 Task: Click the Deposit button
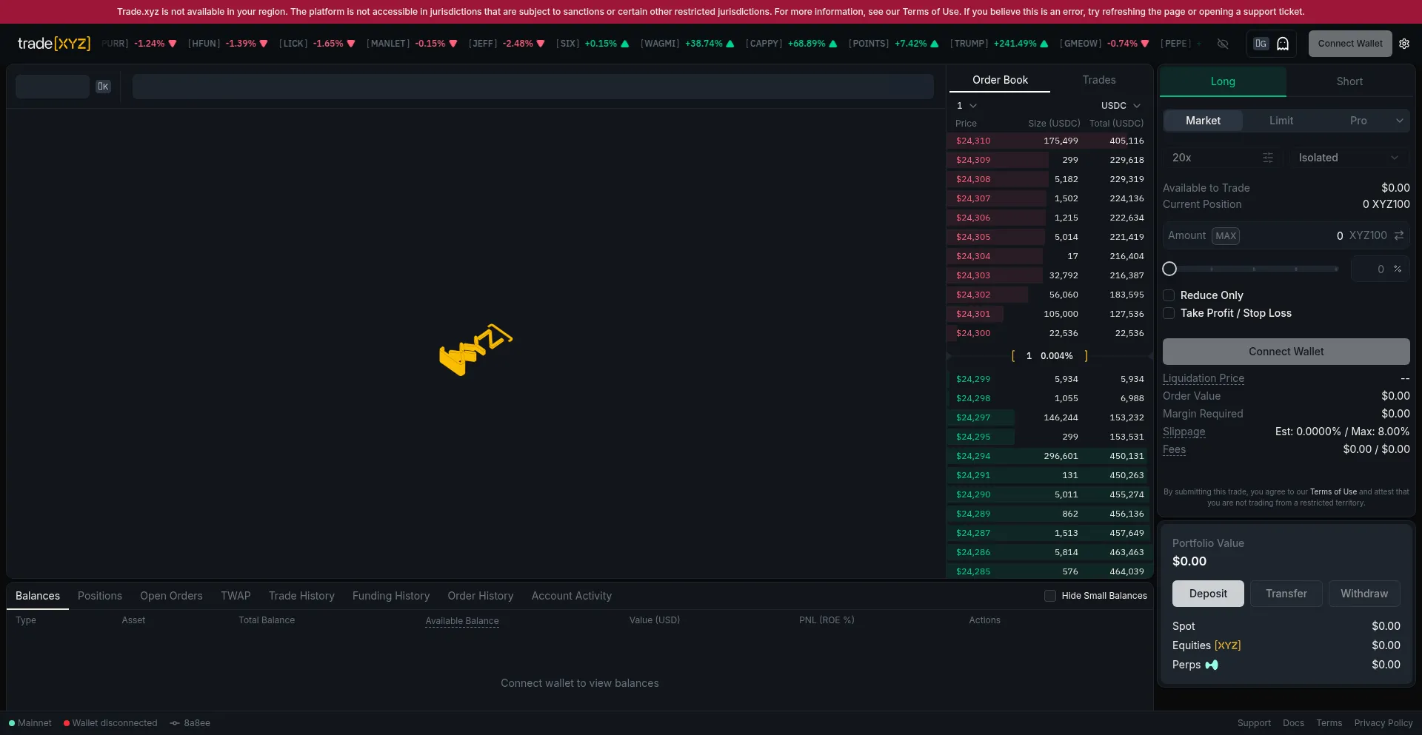(1208, 594)
